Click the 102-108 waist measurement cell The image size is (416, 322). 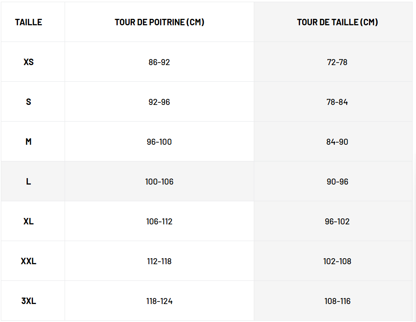point(337,261)
